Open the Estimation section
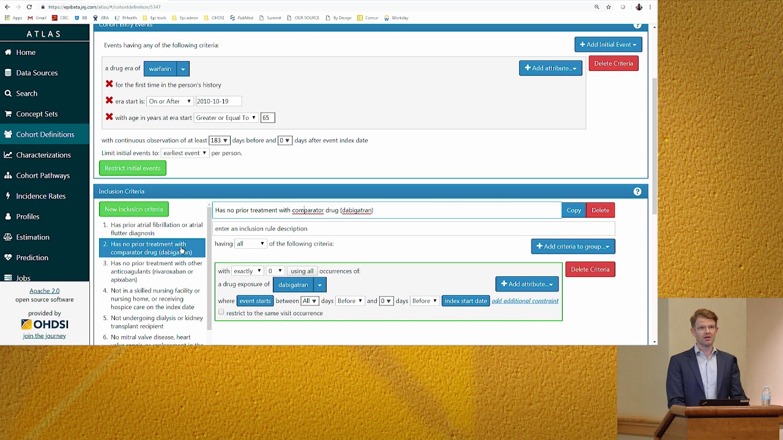Image resolution: width=783 pixels, height=440 pixels. [x=32, y=237]
